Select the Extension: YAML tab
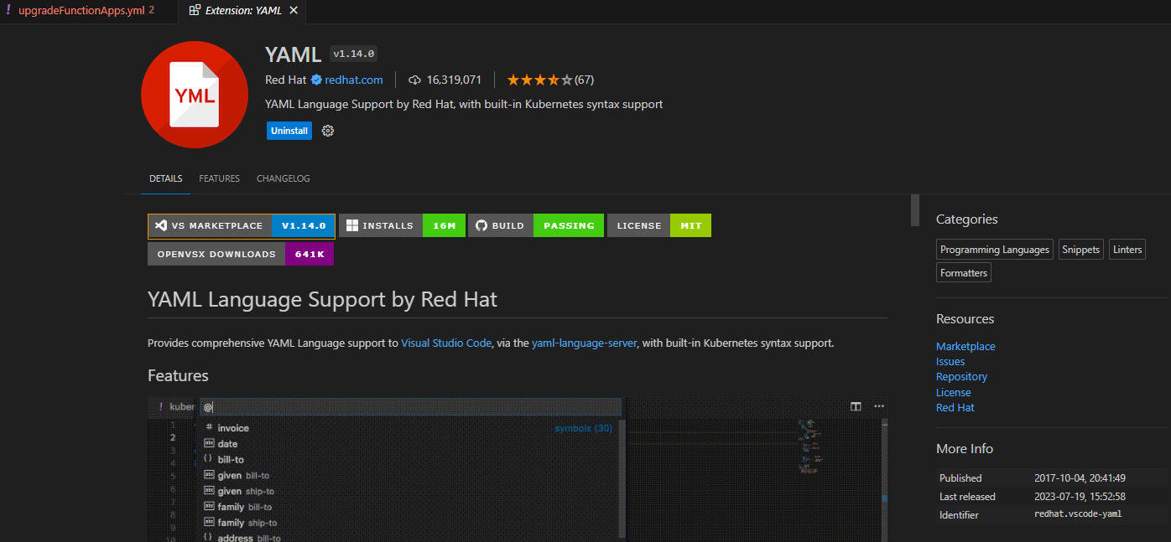Screen dimensions: 1171x542 (x=242, y=11)
